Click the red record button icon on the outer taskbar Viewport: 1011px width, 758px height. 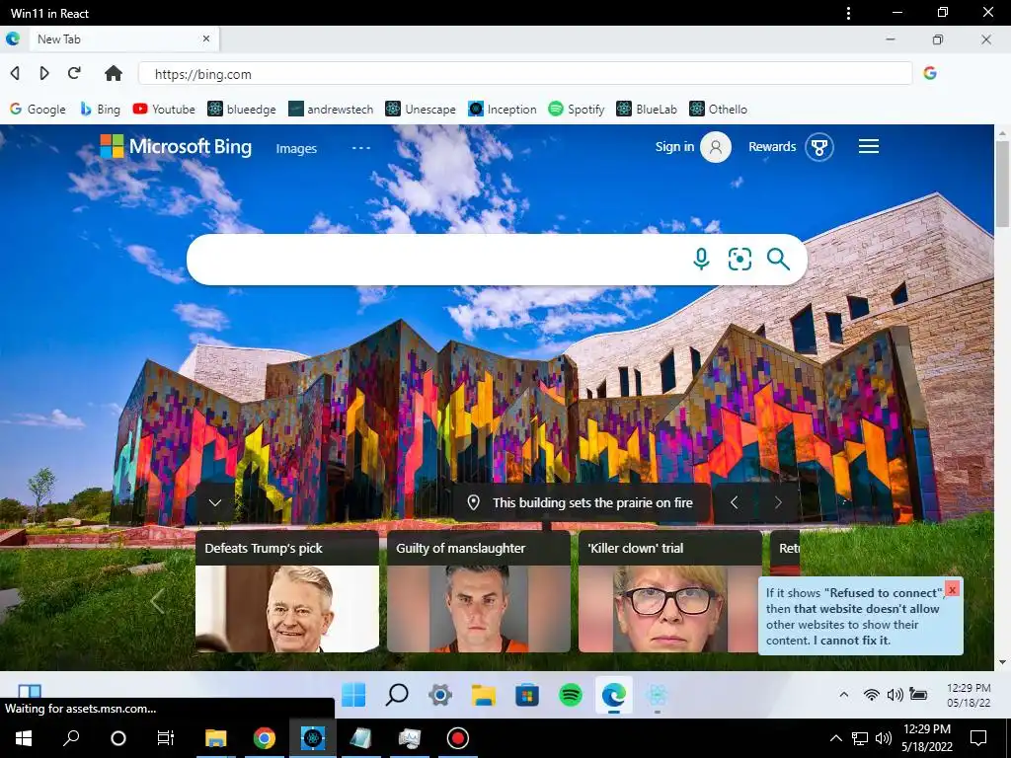click(x=458, y=738)
